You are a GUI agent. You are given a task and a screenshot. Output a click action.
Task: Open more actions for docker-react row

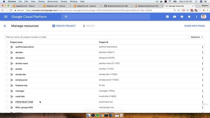202,63
